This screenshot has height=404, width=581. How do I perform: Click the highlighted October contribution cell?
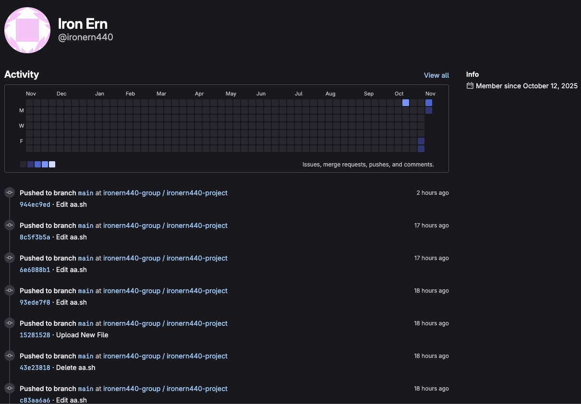tap(406, 102)
